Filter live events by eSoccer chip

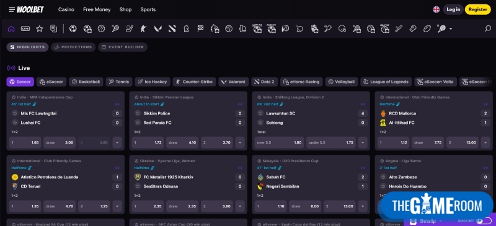click(x=51, y=82)
